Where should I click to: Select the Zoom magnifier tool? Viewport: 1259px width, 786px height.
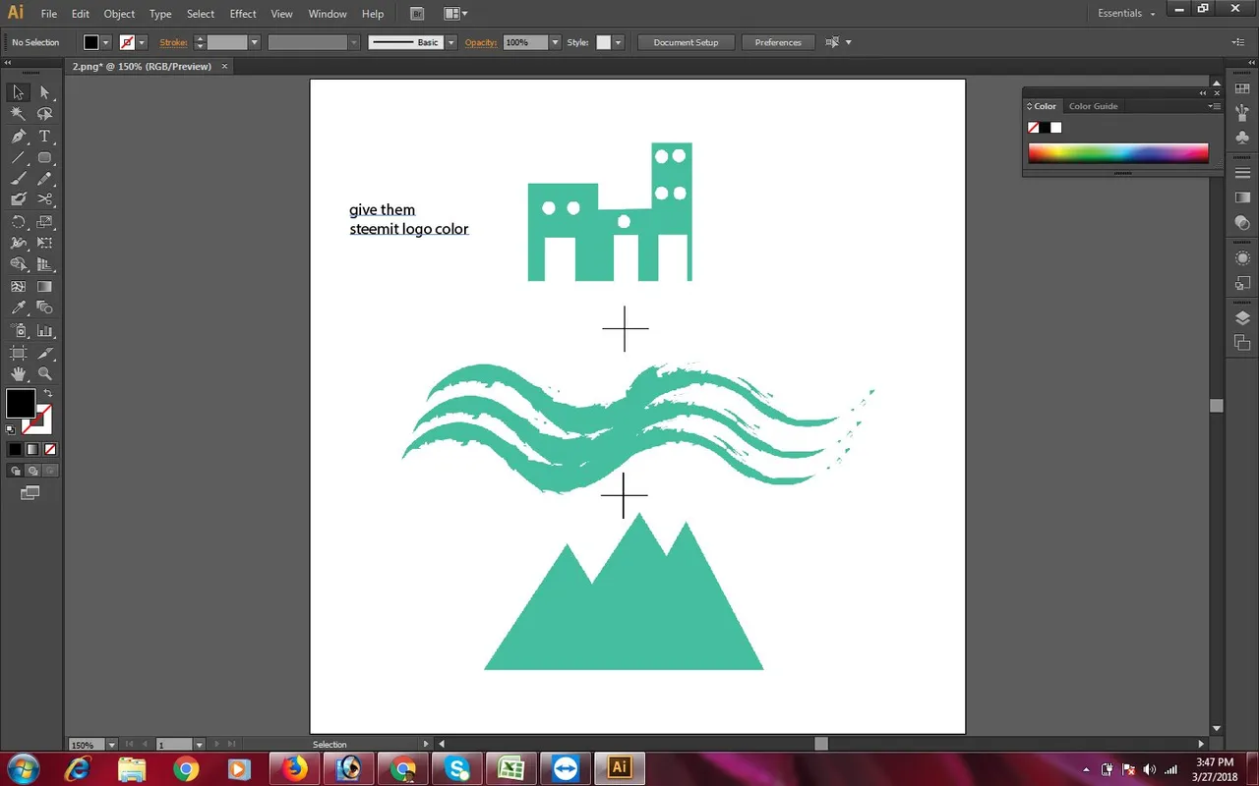[x=44, y=374]
